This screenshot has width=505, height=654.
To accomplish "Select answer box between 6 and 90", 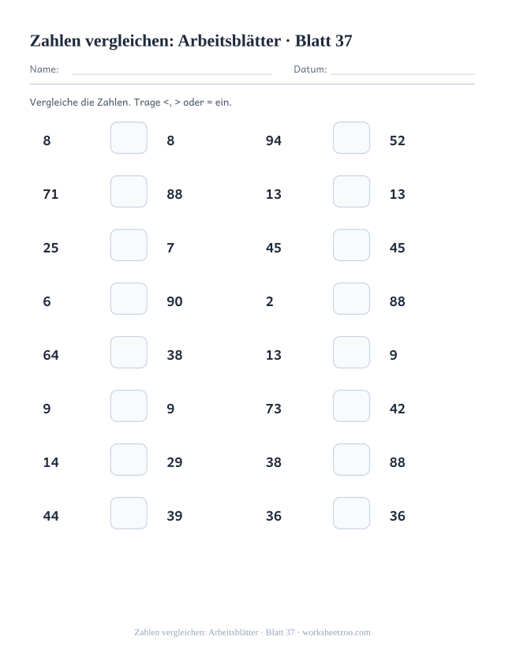I will tap(129, 299).
